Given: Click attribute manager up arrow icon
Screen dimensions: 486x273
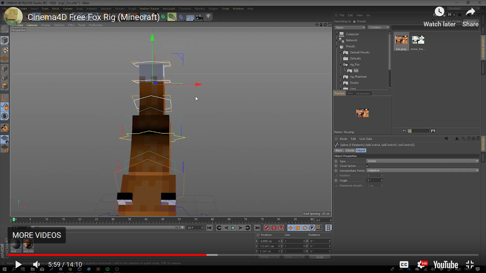Looking at the screenshot, I should [457, 139].
